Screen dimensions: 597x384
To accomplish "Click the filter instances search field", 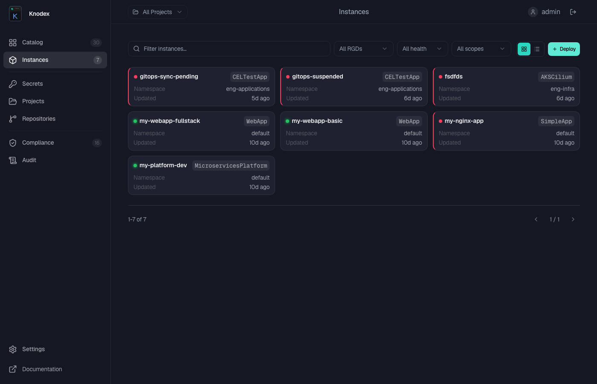I will pos(229,48).
